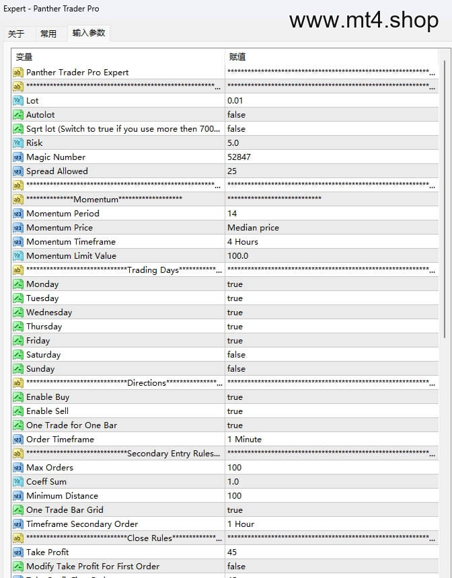
Task: Click the Momentum Period row icon
Action: pos(17,214)
